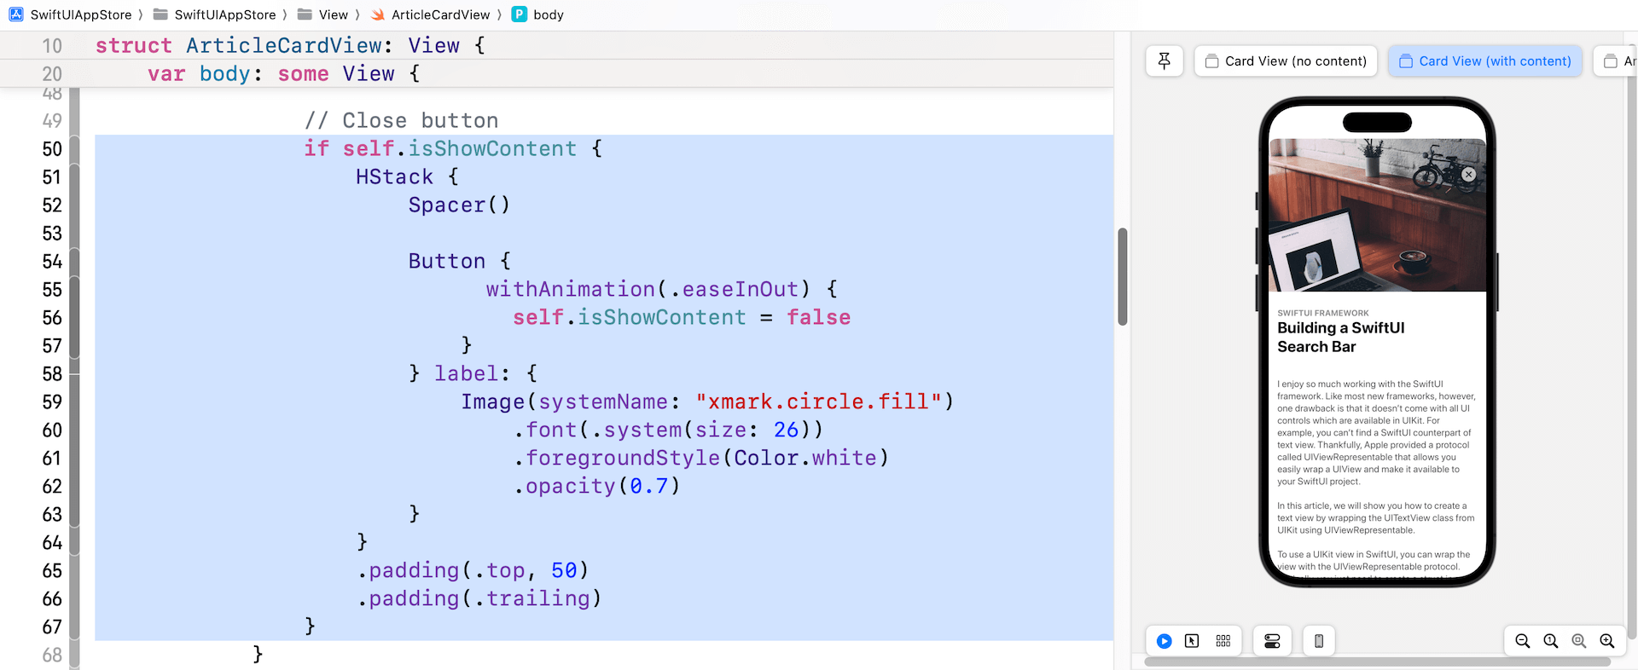Click 'HStack' on line 51

tap(394, 177)
